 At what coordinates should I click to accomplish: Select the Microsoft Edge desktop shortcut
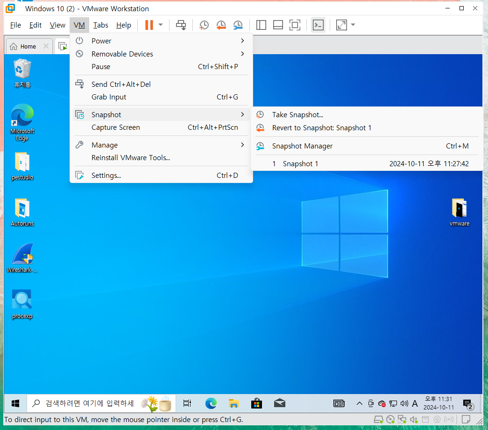click(x=22, y=123)
